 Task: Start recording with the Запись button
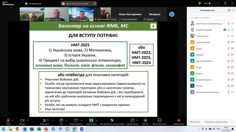[145, 121]
